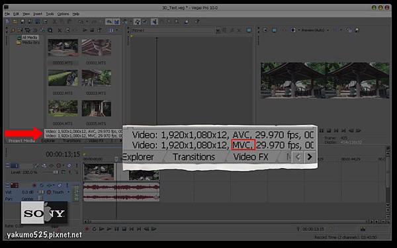Click the Open project folder icon
Viewport: 397px width, 248px height.
coord(15,22)
